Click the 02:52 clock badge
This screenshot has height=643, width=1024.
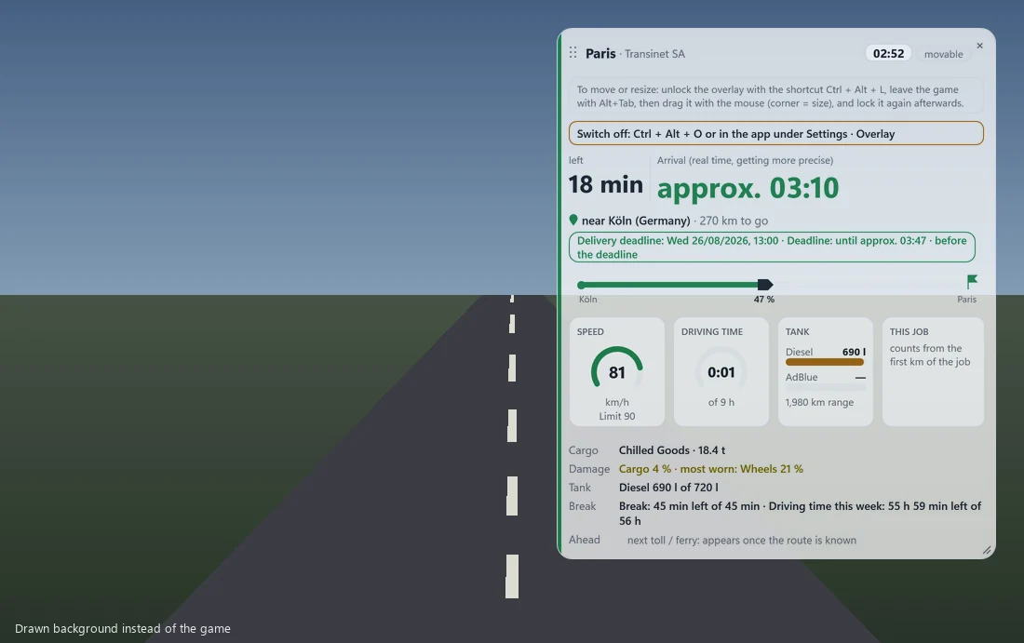point(888,54)
